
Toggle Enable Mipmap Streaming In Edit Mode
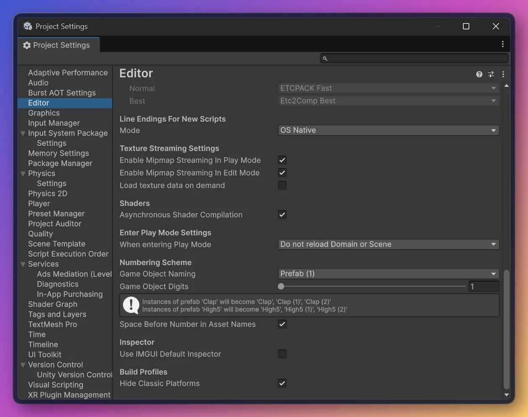point(282,172)
